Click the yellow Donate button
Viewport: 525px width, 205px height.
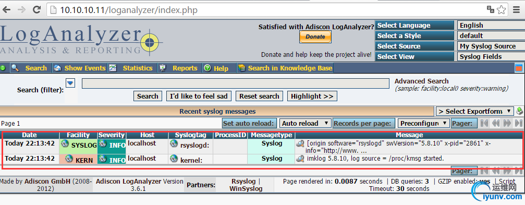pos(315,37)
